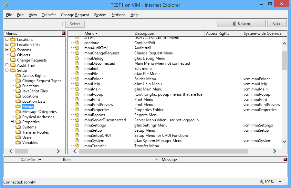Viewport: 291px width, 188px height.
Task: Sort by the Menu column header
Action: pos(91,33)
